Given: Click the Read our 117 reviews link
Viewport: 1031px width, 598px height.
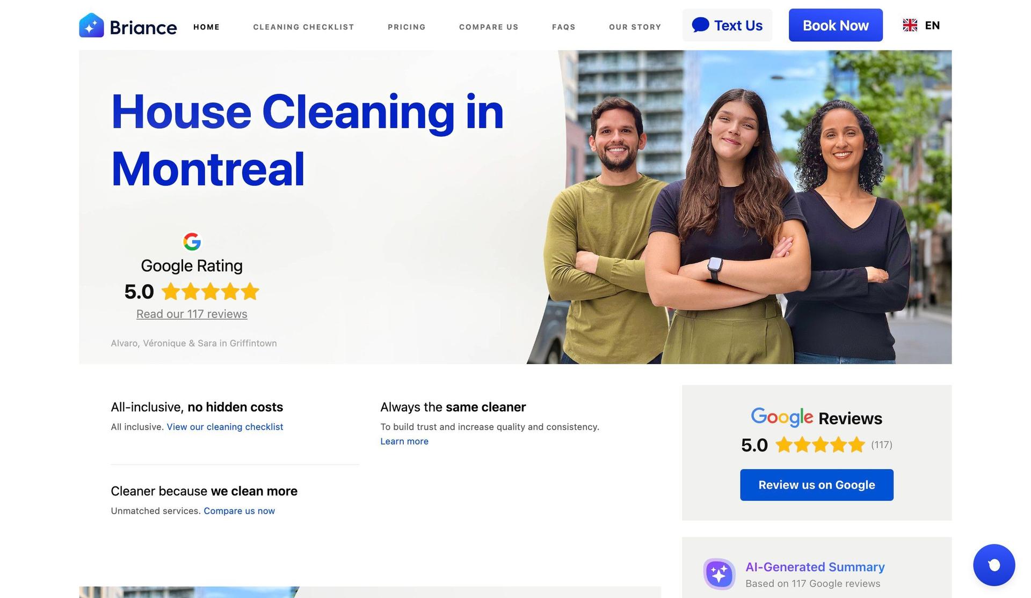Looking at the screenshot, I should click(191, 313).
